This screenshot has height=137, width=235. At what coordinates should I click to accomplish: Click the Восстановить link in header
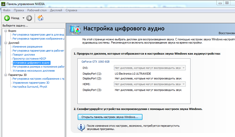[x=227, y=33]
